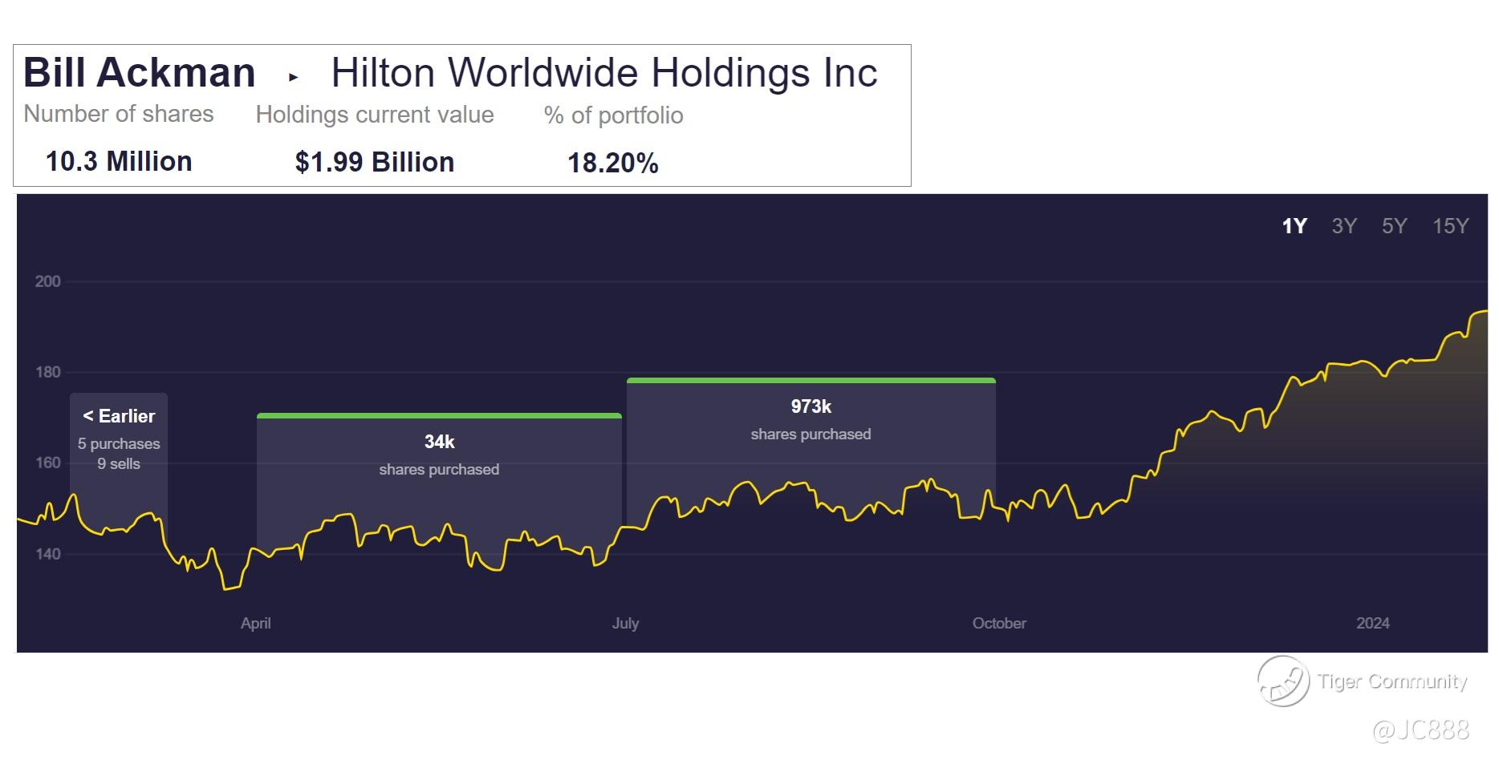Click the arrow between Ackman and Hilton

click(293, 78)
